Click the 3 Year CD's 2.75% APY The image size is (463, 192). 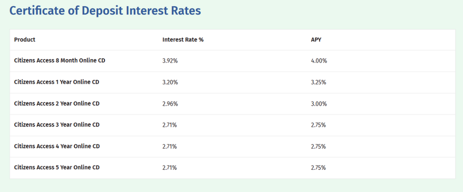319,125
